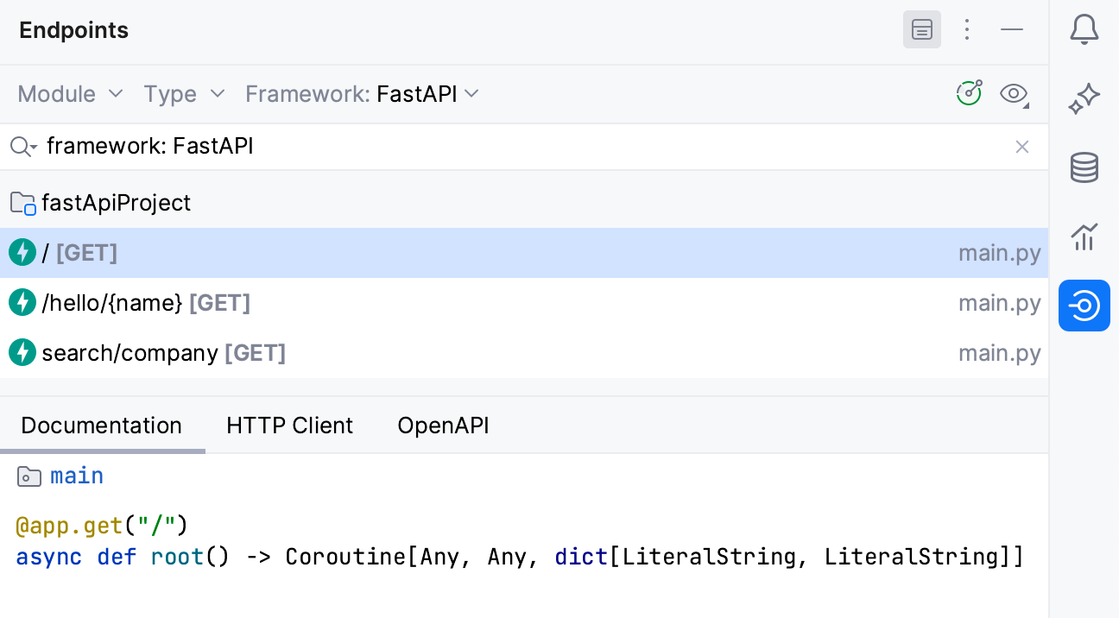Click main.py beside /hello/{name}
This screenshot has height=618, width=1119.
pos(999,304)
